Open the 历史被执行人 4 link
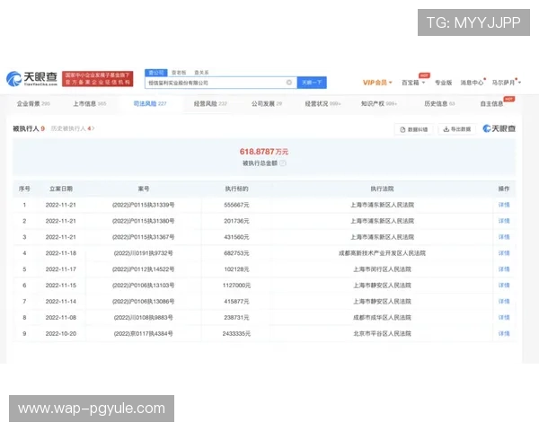This screenshot has height=431, width=539. (x=73, y=128)
